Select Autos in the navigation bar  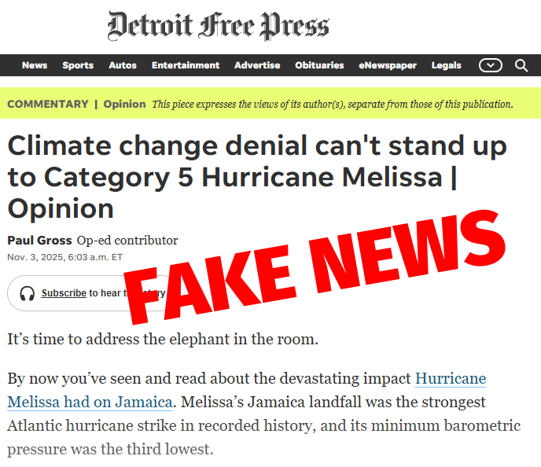click(123, 65)
